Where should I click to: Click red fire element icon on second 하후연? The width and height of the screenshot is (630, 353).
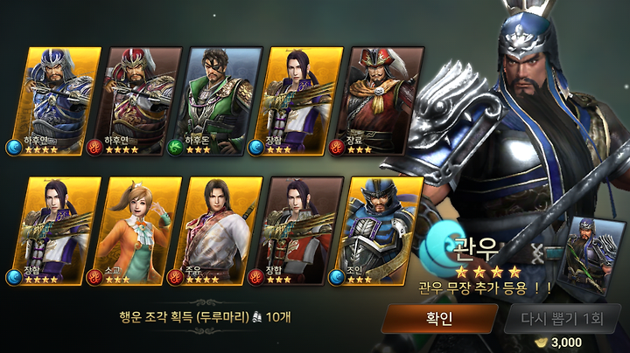click(x=94, y=148)
